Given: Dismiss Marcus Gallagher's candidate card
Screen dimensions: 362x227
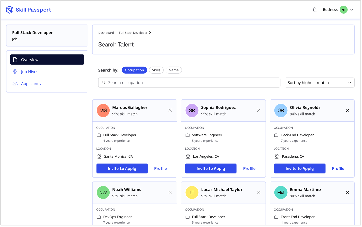Looking at the screenshot, I should (170, 110).
